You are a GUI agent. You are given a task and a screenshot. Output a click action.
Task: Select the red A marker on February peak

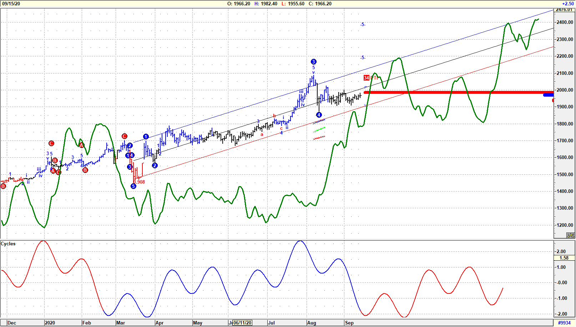(81, 145)
